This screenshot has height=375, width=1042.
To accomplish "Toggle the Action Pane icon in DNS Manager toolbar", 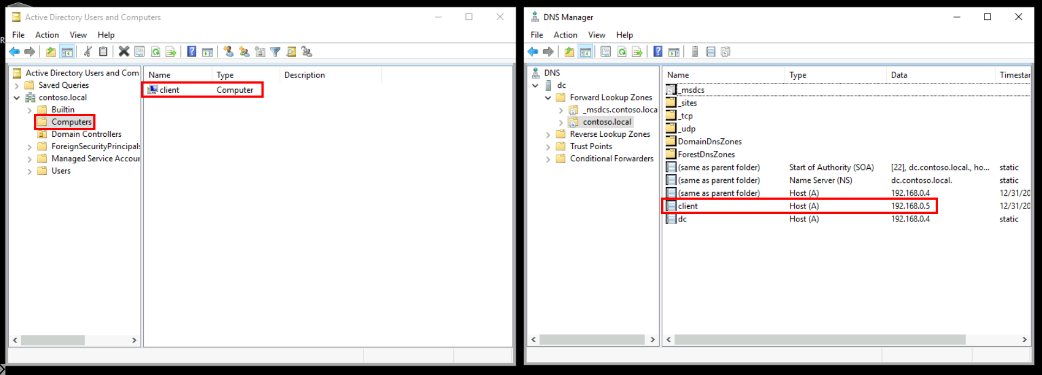I will coord(674,52).
